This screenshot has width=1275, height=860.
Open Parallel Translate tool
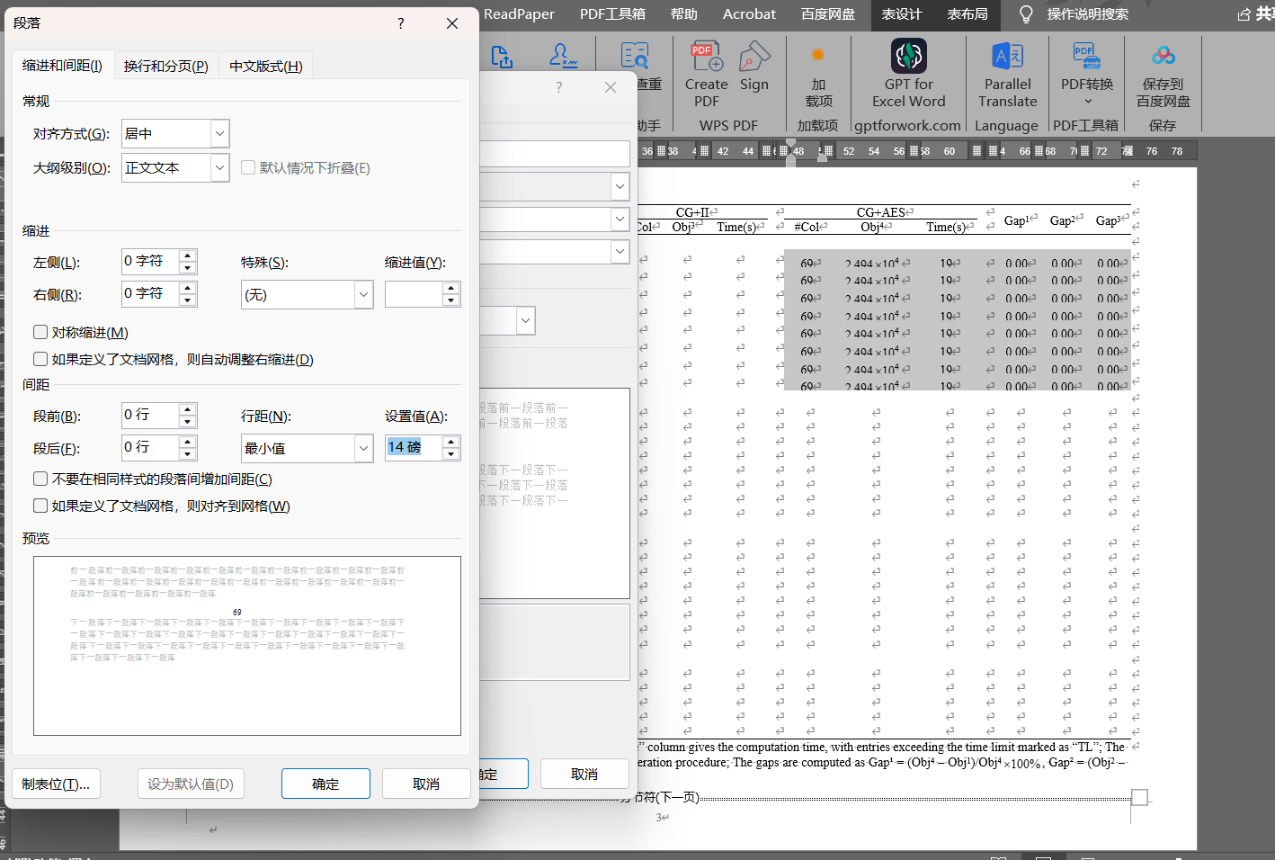[1007, 56]
